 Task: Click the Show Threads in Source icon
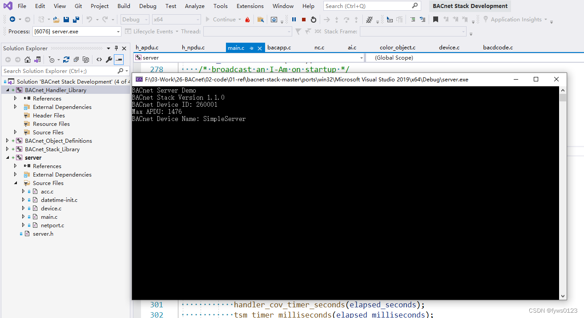(369, 20)
